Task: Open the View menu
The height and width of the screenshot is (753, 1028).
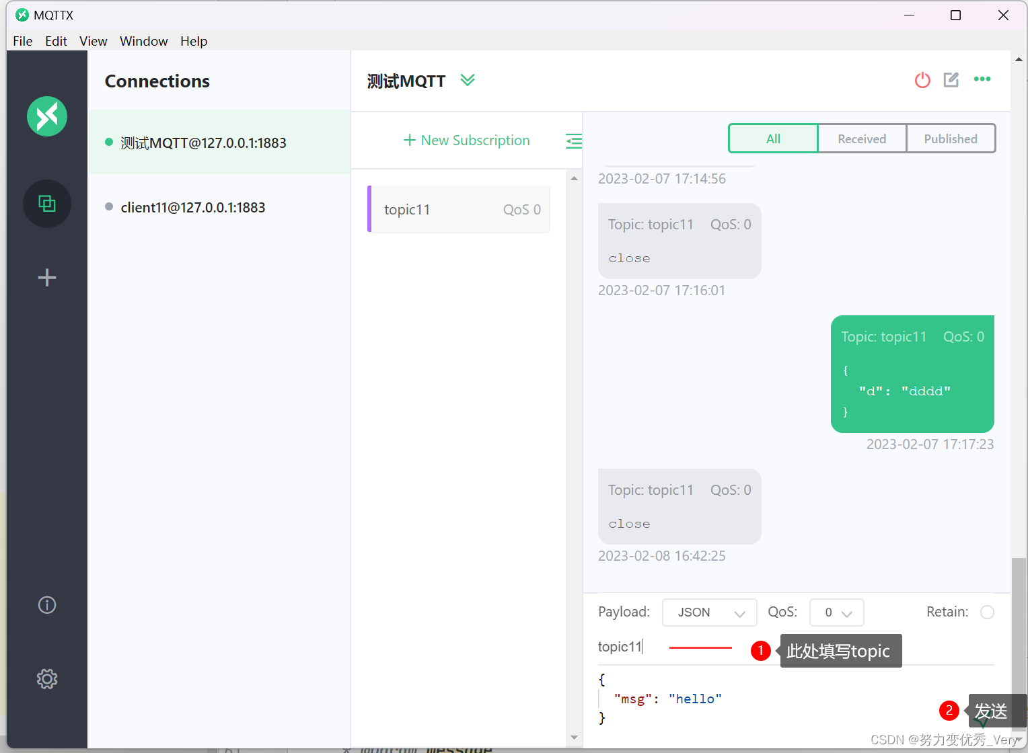Action: pos(94,41)
